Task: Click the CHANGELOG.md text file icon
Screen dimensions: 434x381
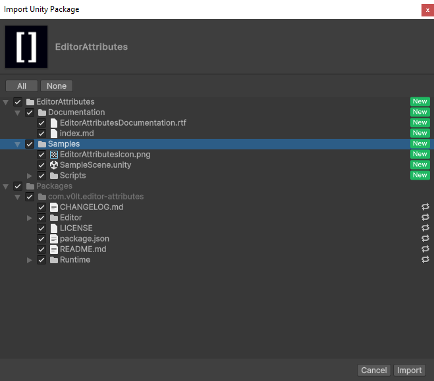Action: coord(54,207)
